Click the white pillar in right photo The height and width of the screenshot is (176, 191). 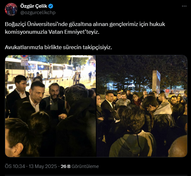156,81
